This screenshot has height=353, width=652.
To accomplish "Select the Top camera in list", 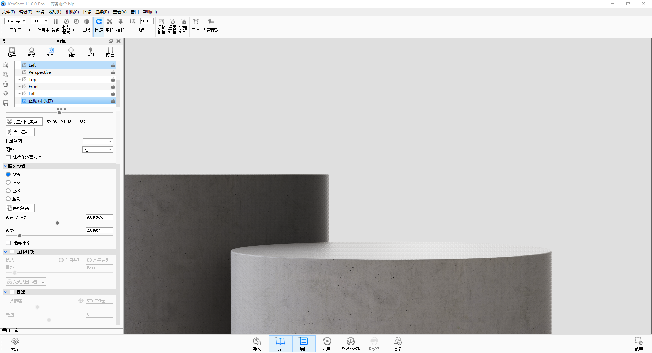I will [x=69, y=79].
